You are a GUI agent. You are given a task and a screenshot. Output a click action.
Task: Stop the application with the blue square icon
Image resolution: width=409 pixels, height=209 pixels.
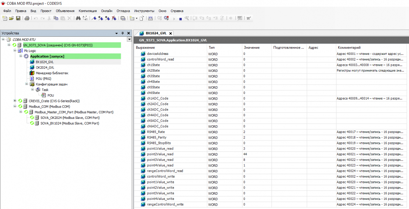click(181, 18)
